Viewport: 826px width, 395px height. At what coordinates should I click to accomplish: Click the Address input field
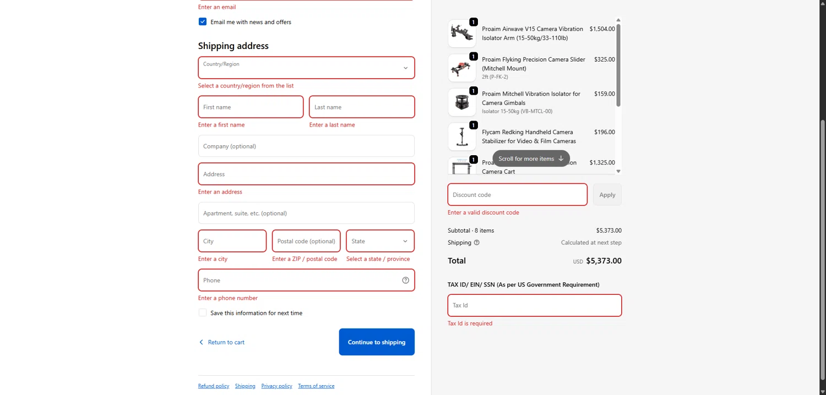306,174
